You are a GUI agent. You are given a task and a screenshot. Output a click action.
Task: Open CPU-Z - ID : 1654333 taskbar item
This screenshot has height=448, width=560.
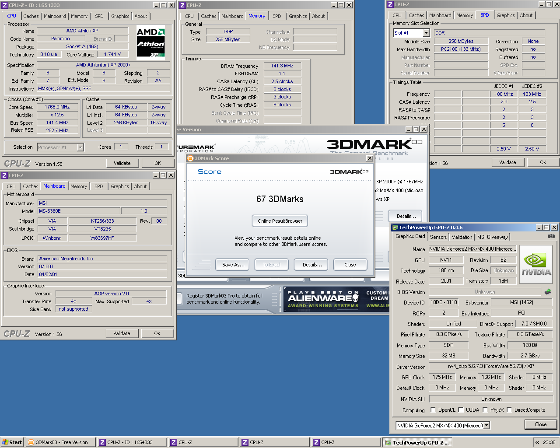point(133,442)
